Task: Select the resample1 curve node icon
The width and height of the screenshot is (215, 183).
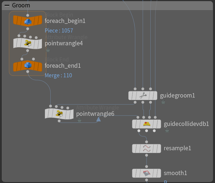Action: [147, 148]
